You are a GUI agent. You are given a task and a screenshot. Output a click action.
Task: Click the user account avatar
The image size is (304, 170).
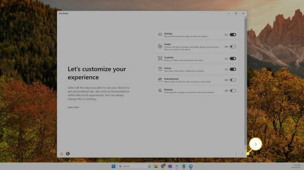pos(68,154)
